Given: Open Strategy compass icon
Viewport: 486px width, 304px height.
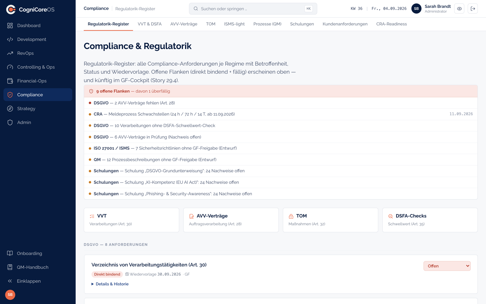Looking at the screenshot, I should point(10,109).
